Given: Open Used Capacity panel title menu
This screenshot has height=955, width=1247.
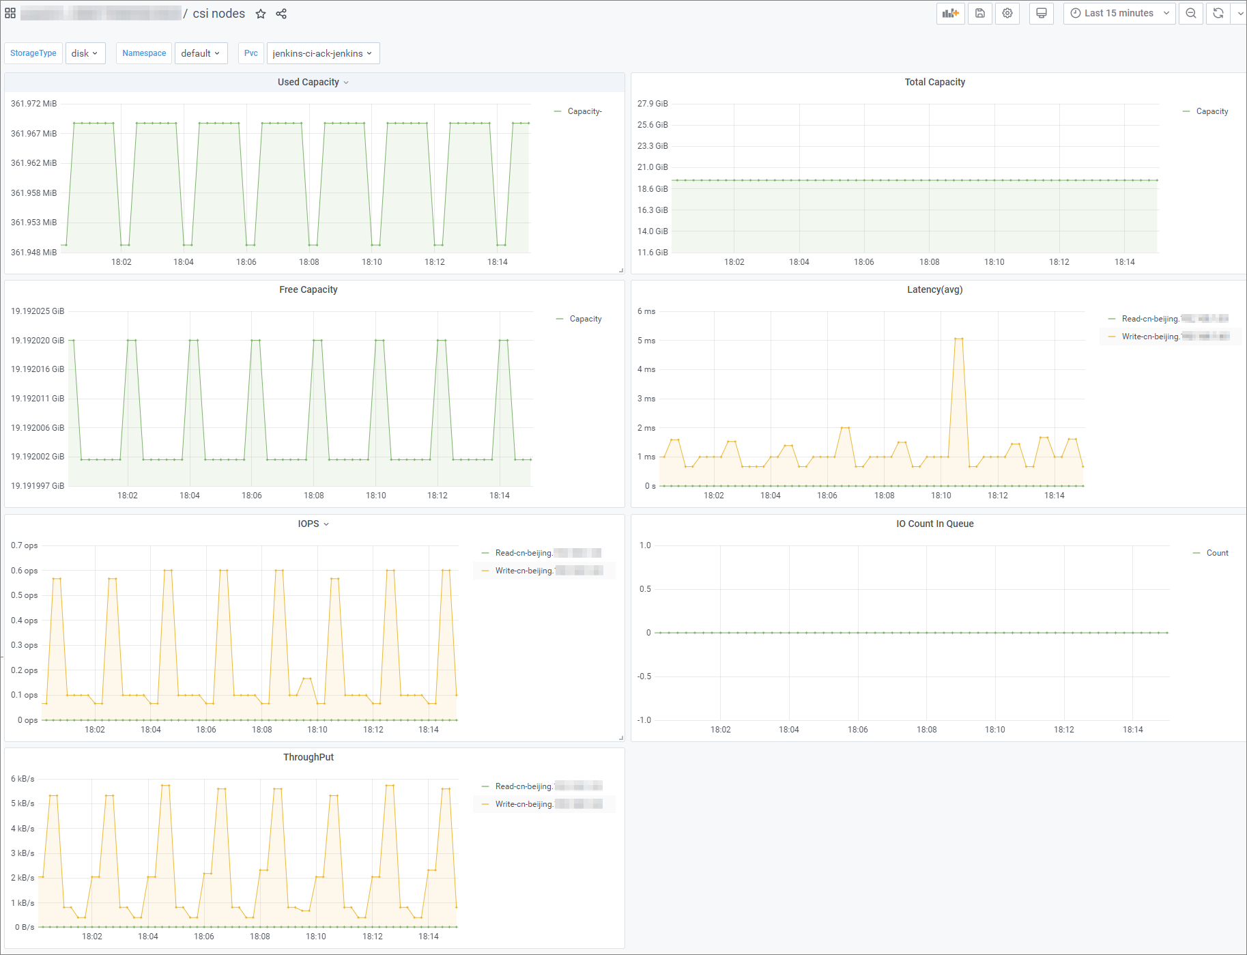Looking at the screenshot, I should [313, 82].
